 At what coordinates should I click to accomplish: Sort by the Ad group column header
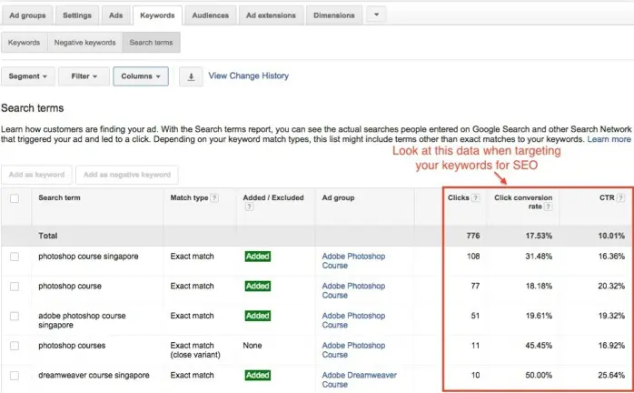[339, 197]
